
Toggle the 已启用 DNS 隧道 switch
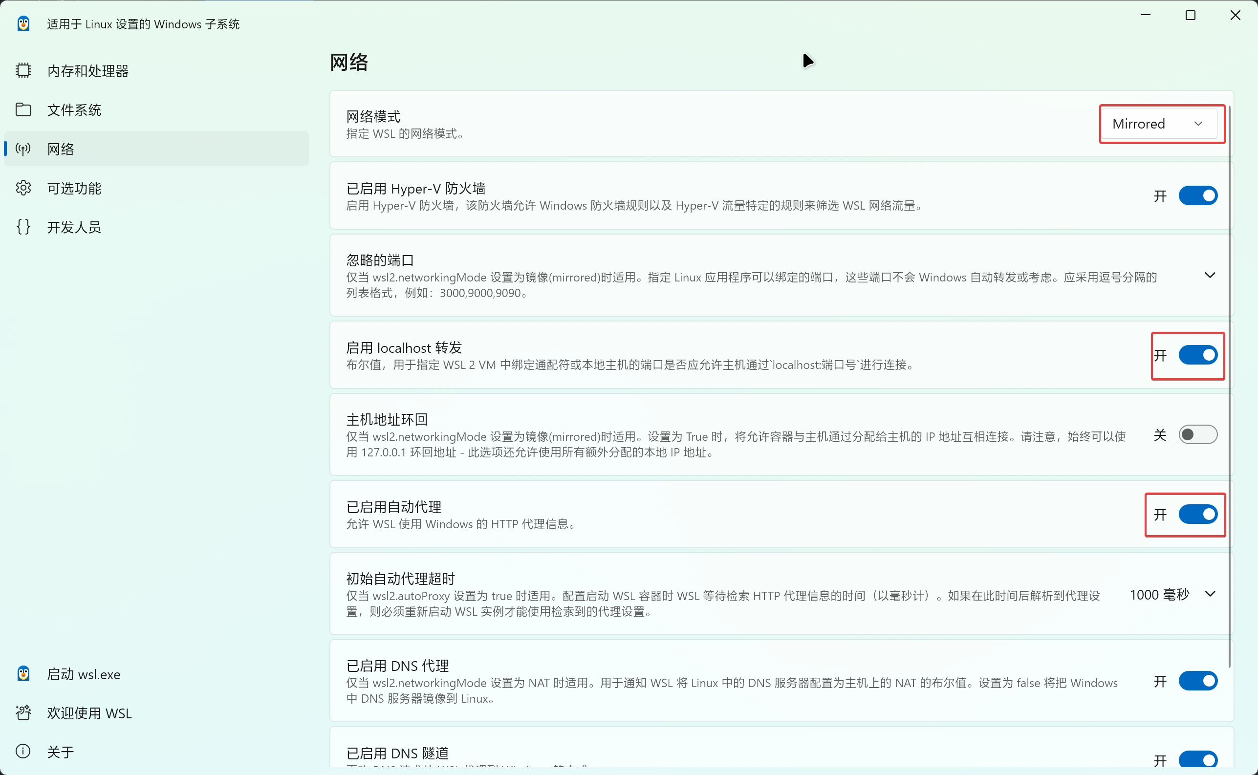(x=1198, y=760)
